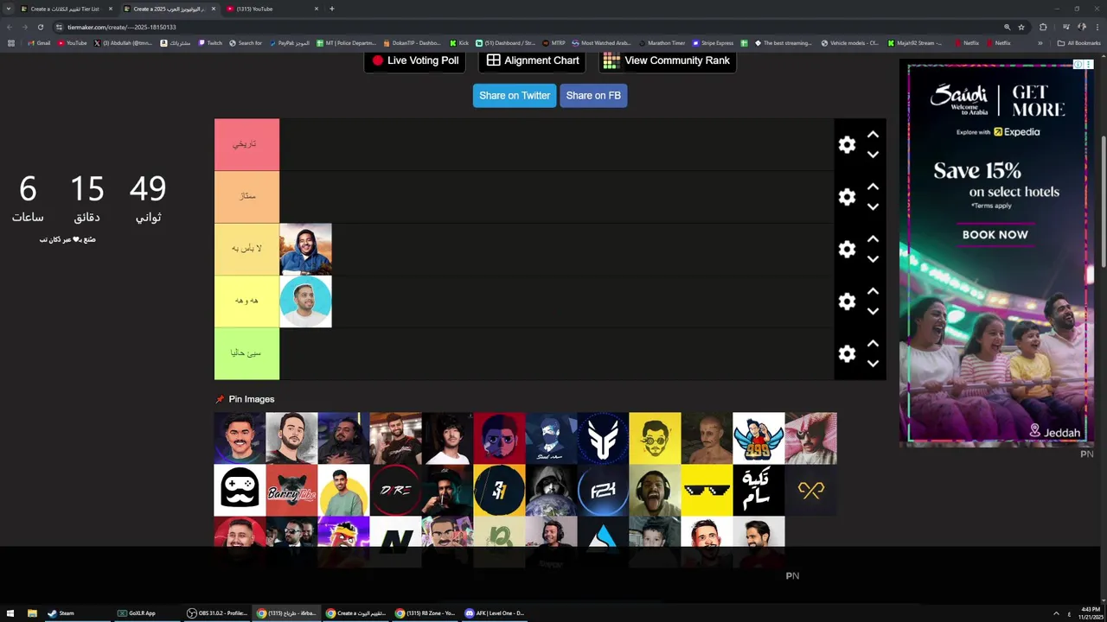
Task: Pick the white gamepad mustache logo image
Action: [240, 490]
